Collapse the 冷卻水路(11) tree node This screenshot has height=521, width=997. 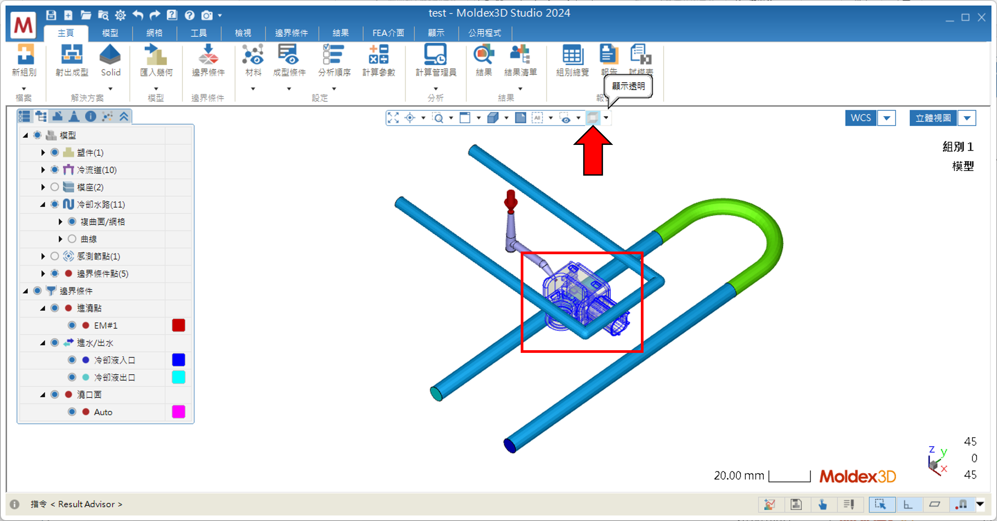tap(43, 204)
